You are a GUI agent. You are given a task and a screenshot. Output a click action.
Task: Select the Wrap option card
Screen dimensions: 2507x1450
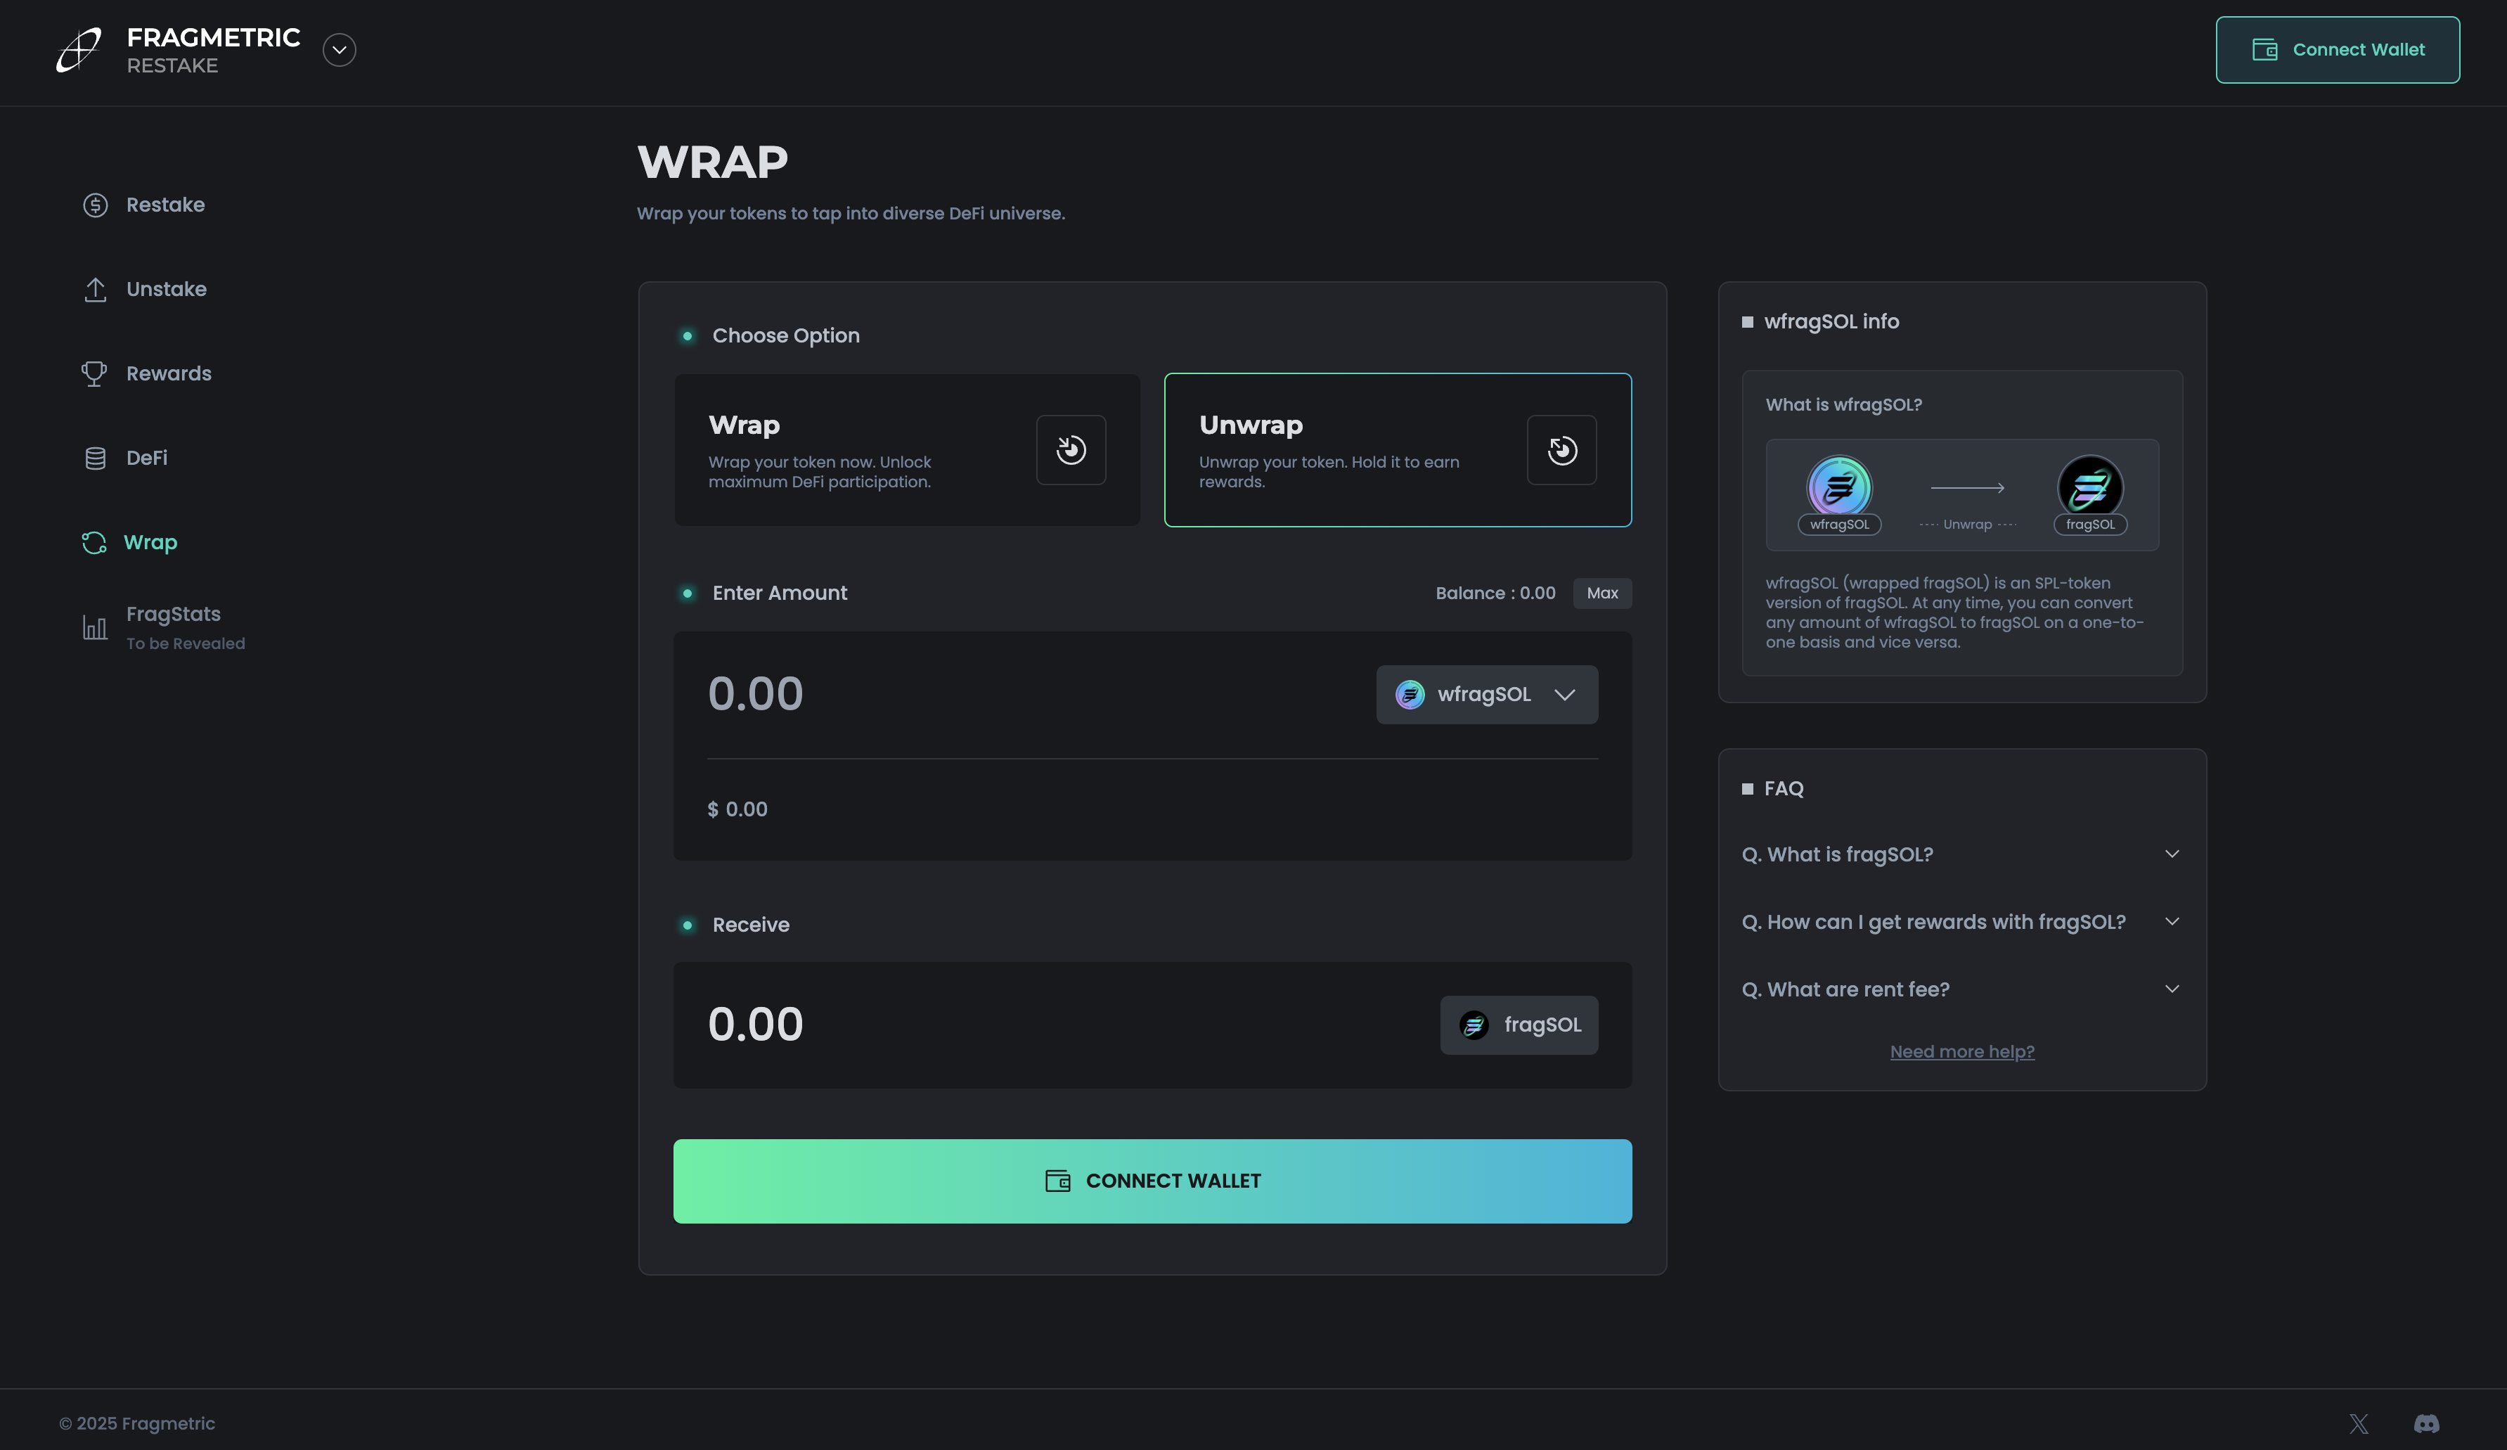pyautogui.click(x=906, y=450)
